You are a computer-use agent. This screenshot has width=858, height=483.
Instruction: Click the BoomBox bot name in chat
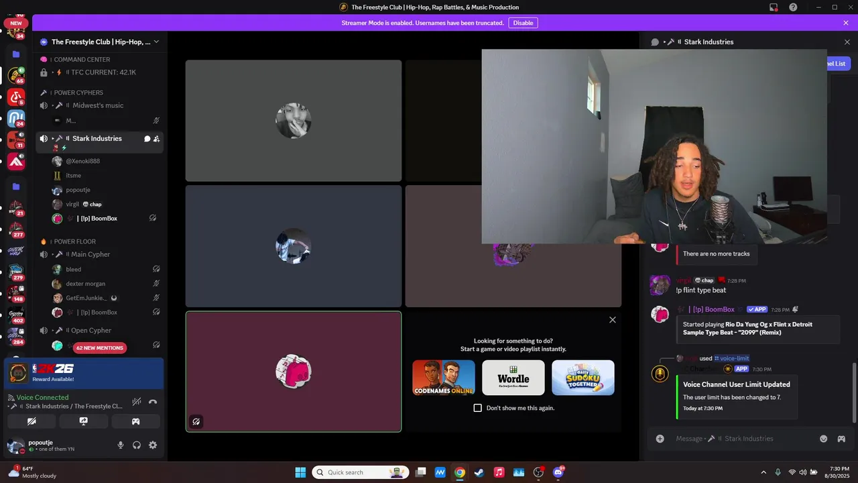pyautogui.click(x=713, y=309)
